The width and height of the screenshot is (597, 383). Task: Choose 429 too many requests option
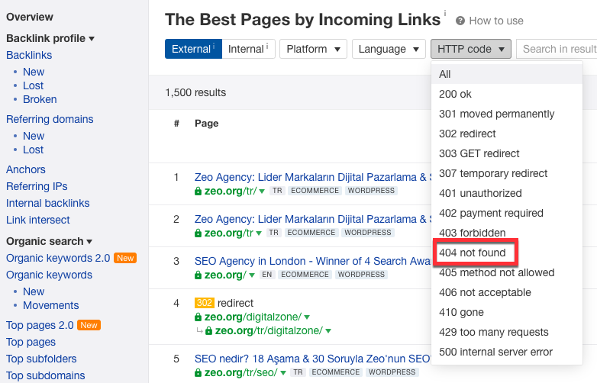coord(507,332)
